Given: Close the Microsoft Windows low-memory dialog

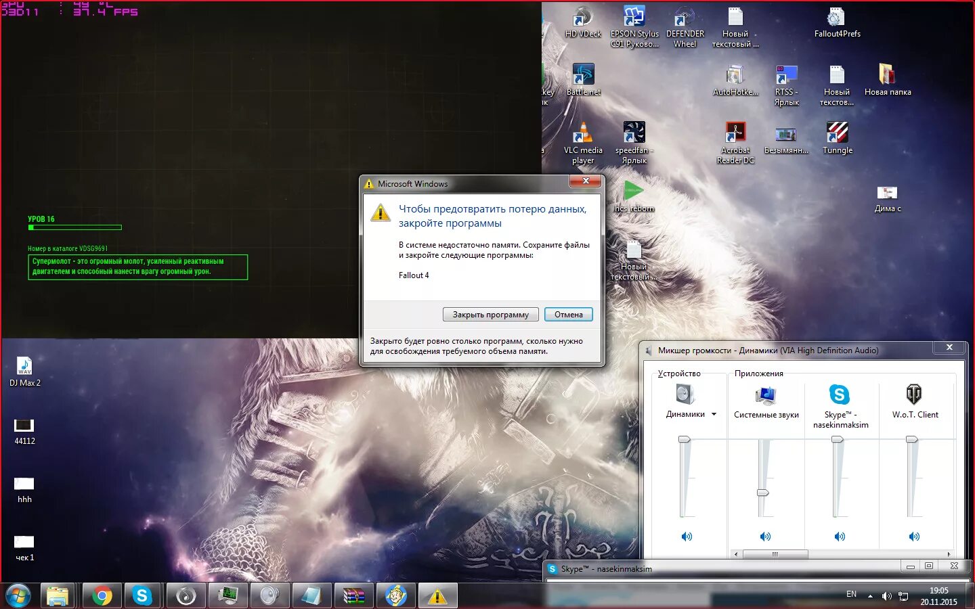Looking at the screenshot, I should coord(586,181).
